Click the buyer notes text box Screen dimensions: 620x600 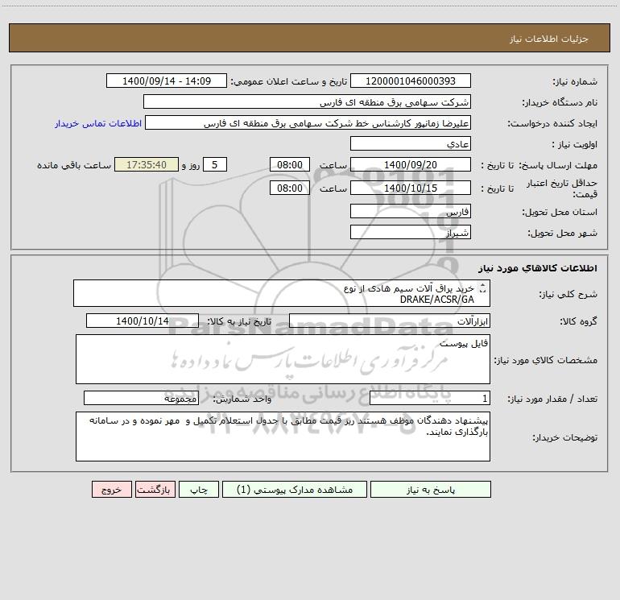click(283, 437)
